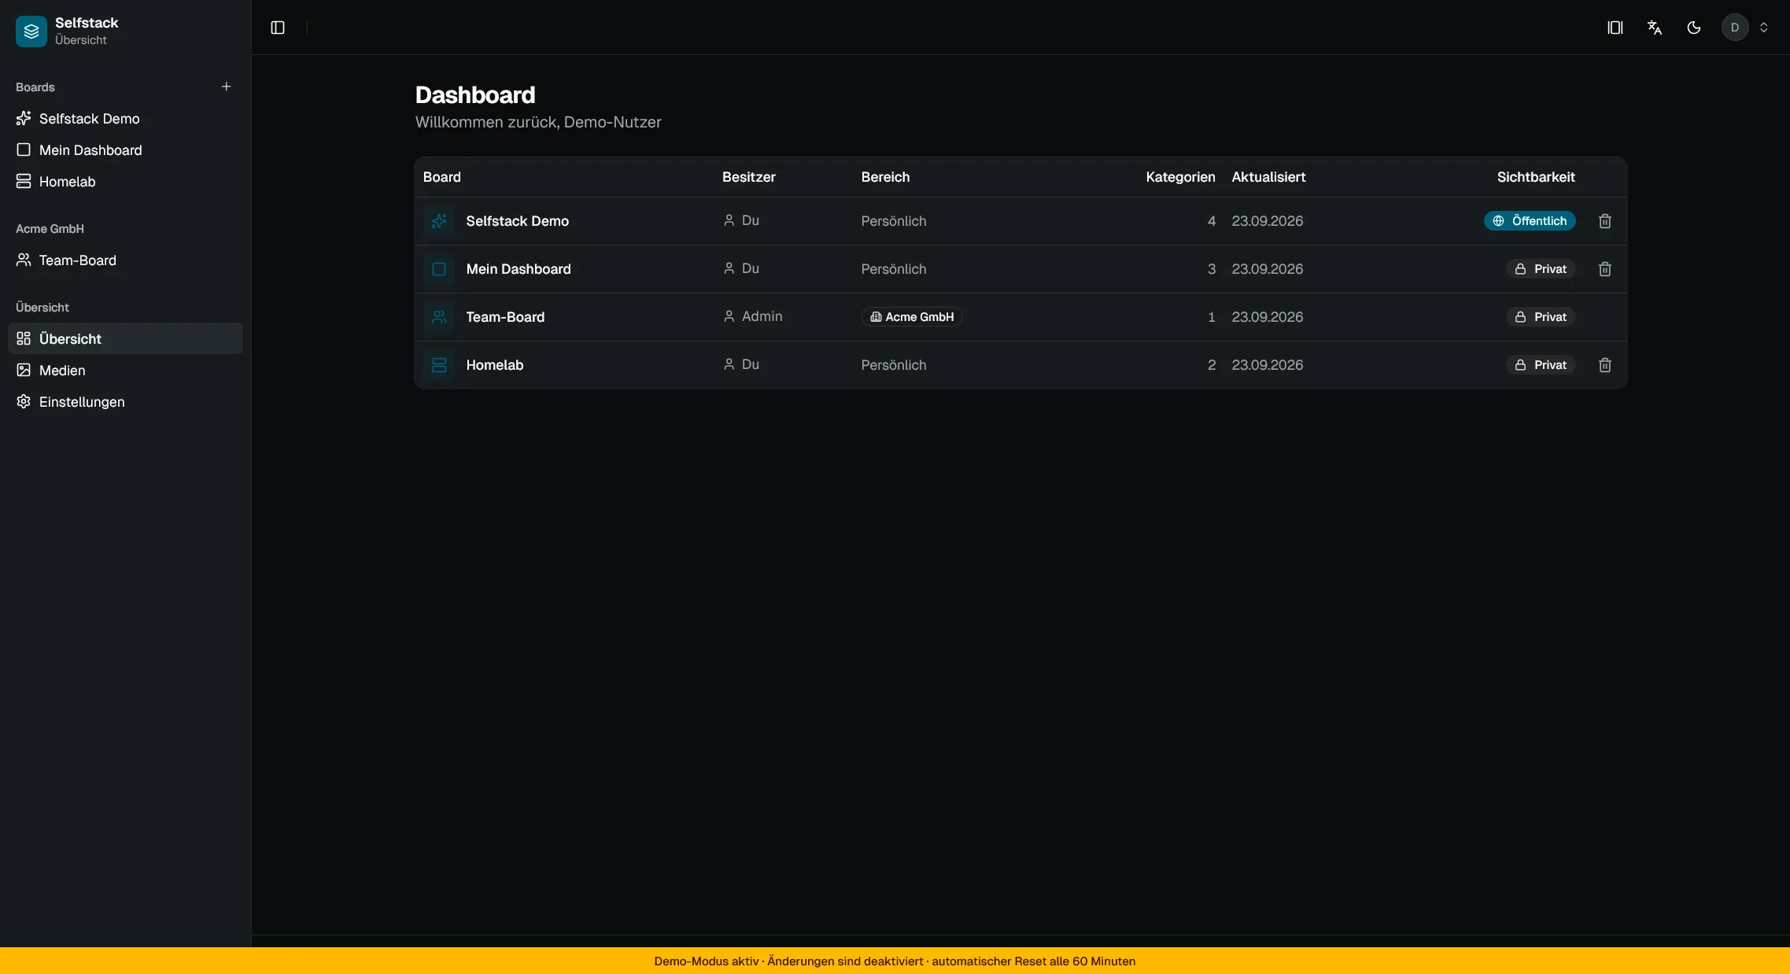Delete the Mein Dashboard board row
The width and height of the screenshot is (1790, 974).
pyautogui.click(x=1605, y=269)
